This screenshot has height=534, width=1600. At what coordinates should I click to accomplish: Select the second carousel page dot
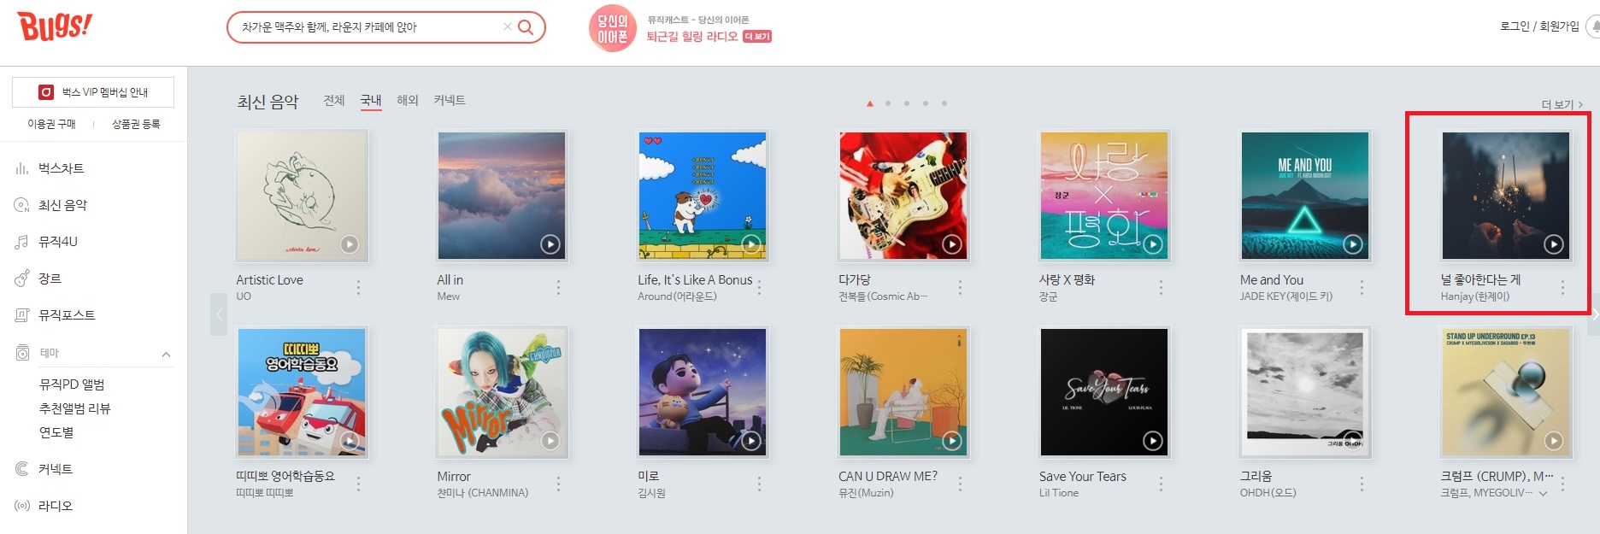click(888, 103)
